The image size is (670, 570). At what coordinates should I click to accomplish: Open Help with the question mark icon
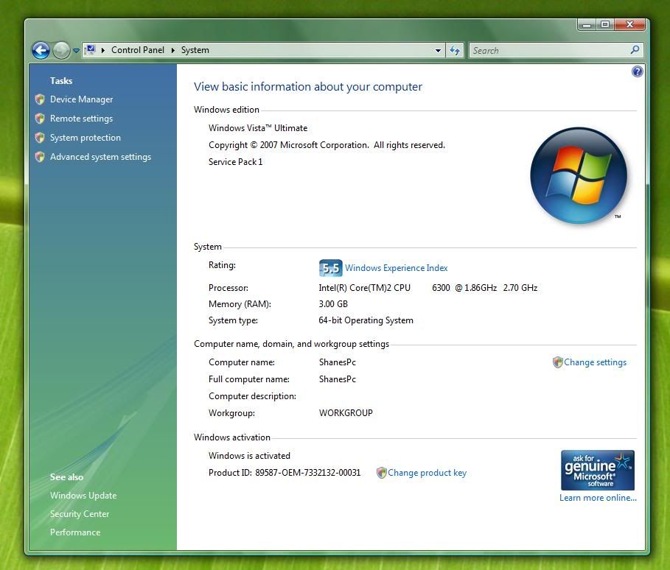(637, 71)
